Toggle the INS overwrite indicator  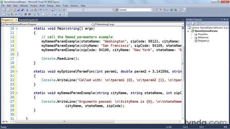(x=225, y=127)
